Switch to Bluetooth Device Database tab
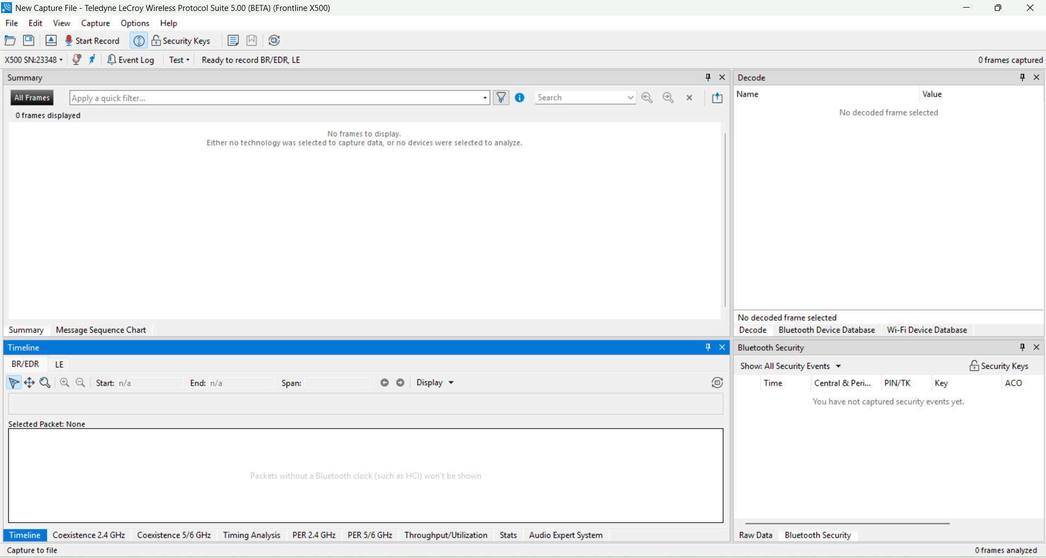 point(827,330)
